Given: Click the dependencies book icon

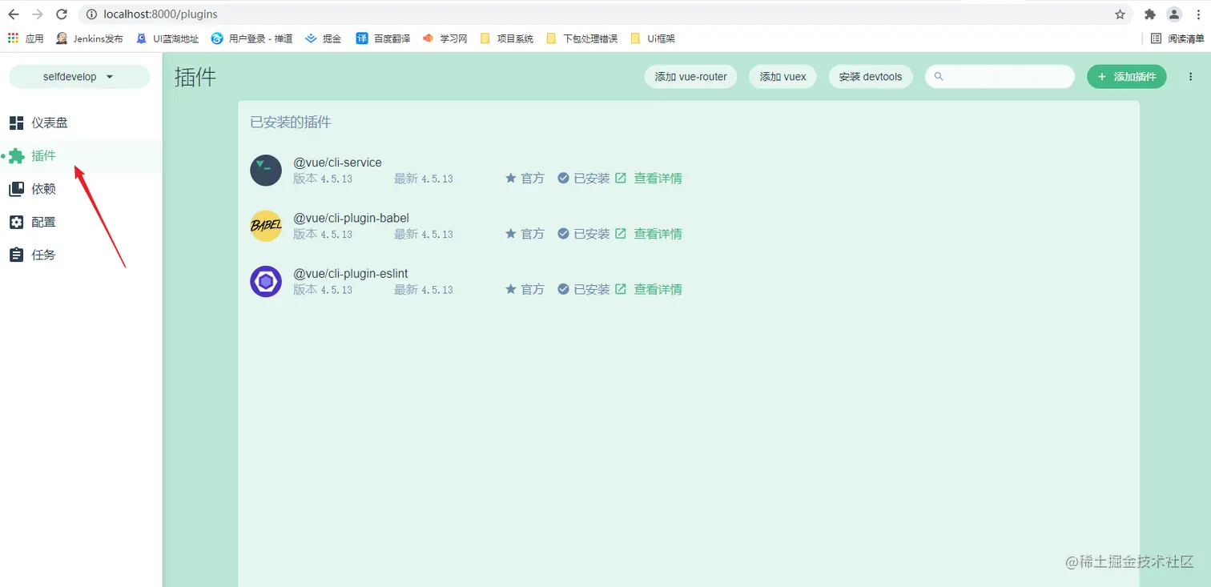Looking at the screenshot, I should coord(16,189).
